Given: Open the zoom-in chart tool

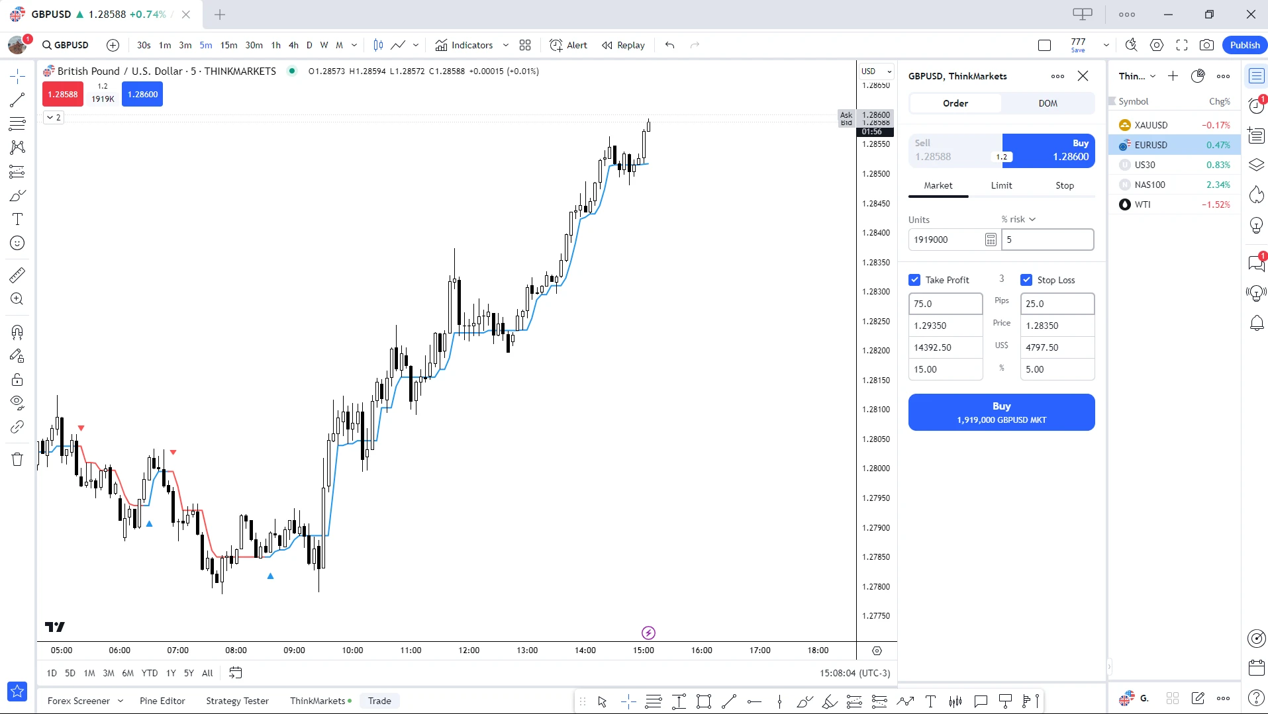Looking at the screenshot, I should [17, 299].
